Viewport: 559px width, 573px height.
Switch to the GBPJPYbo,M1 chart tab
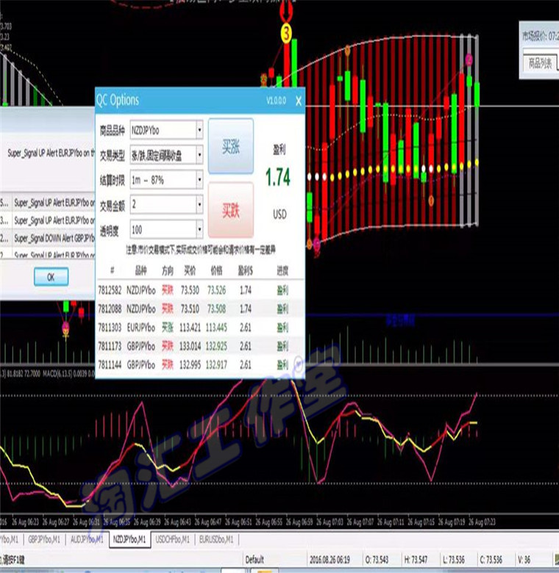pos(44,539)
